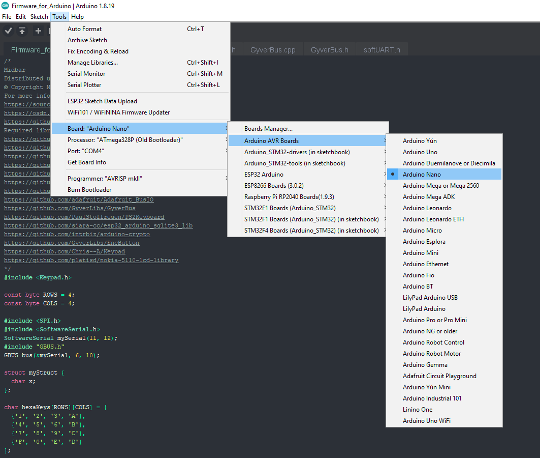Select Arduino Robot Control board
This screenshot has width=540, height=458.
click(444, 342)
